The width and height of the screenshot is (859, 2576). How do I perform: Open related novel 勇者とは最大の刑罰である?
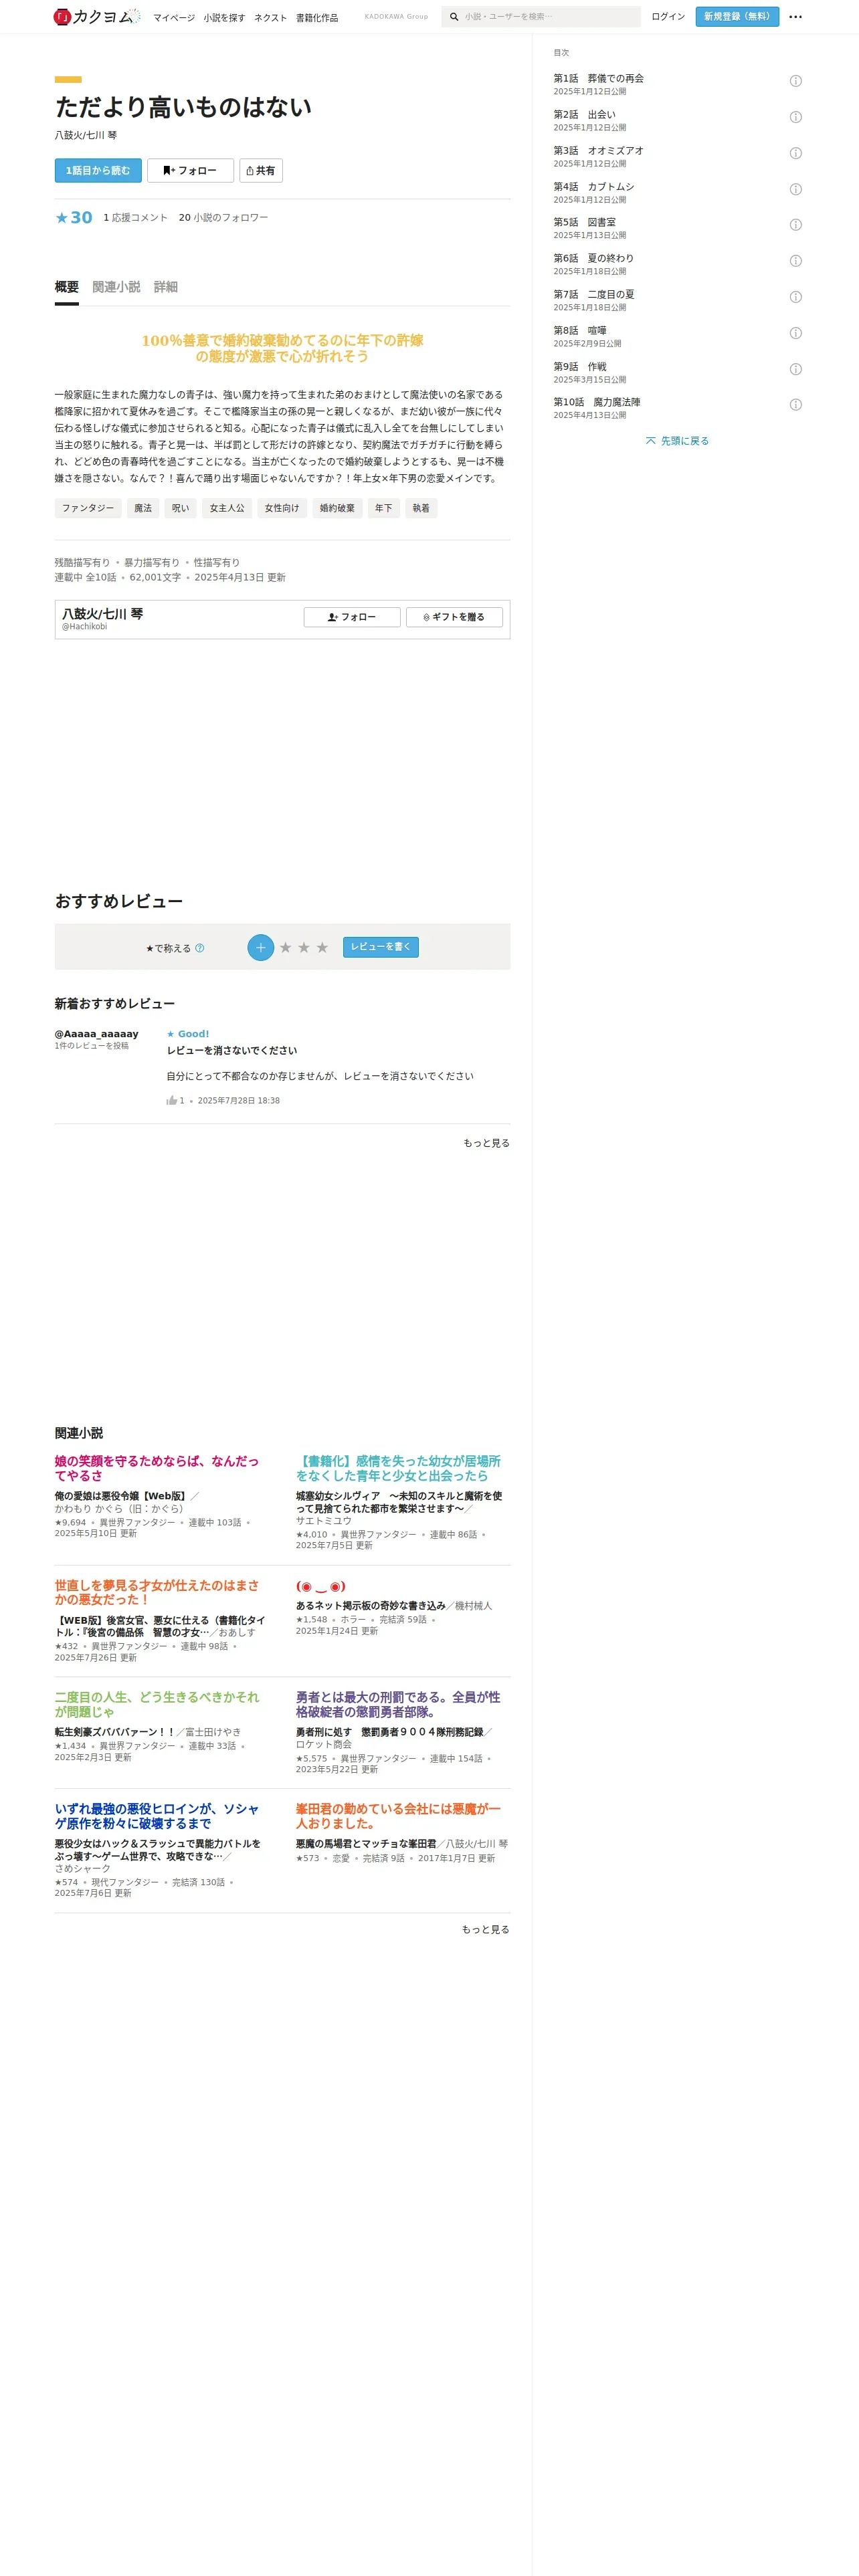click(x=398, y=1704)
